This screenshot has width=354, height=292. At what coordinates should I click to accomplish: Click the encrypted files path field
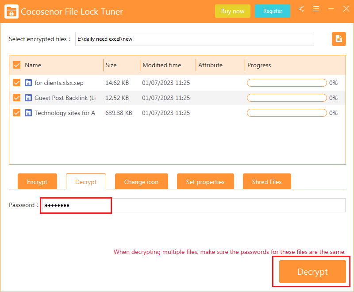(x=194, y=39)
